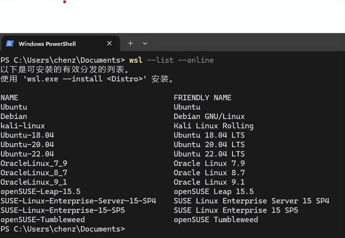Click the OracleLinux_9_1 distro name
345x238 pixels.
click(34, 182)
